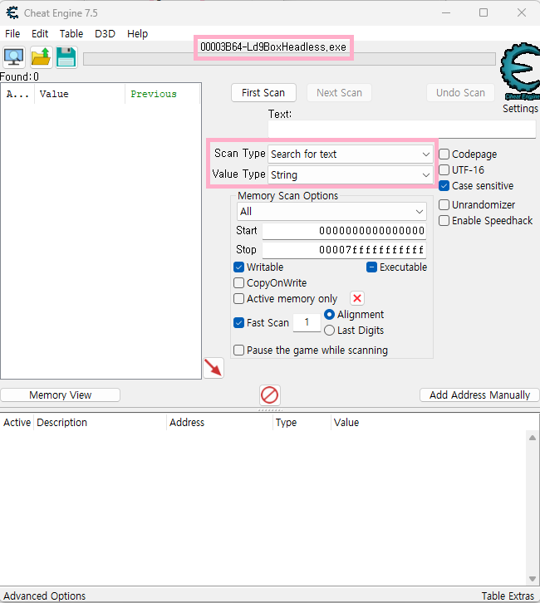
Task: Save the current table floppy icon
Action: click(66, 57)
